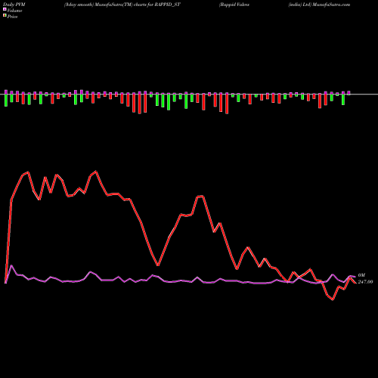Click the Volume legend color swatch

pos(5,10)
